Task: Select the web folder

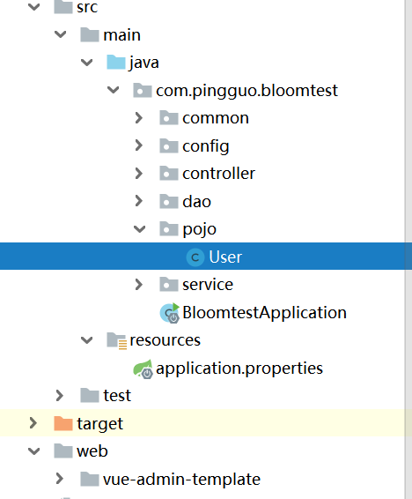Action: [92, 451]
